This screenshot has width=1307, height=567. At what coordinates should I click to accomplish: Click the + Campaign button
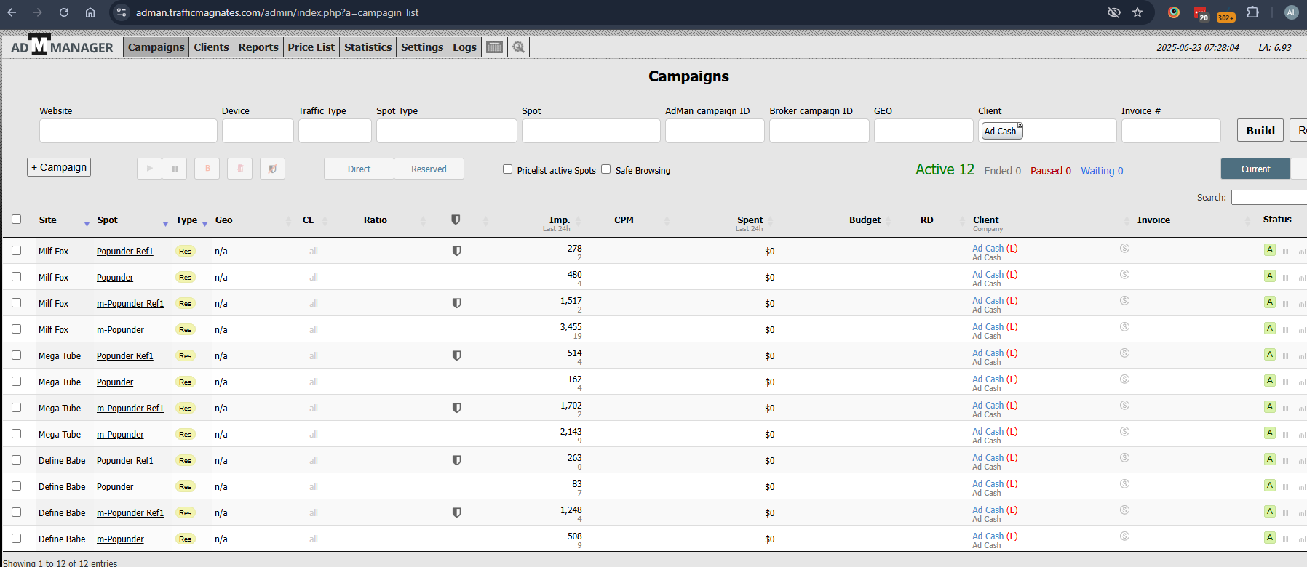pos(59,167)
